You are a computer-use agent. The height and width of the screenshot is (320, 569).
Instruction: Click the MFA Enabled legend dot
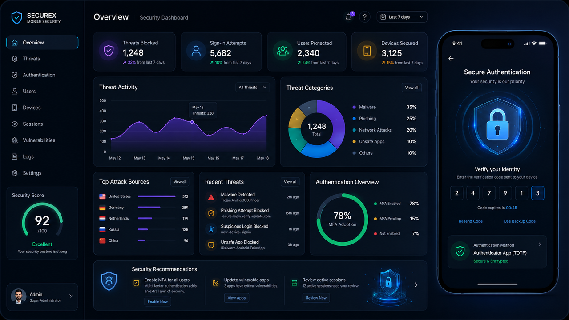click(x=375, y=204)
